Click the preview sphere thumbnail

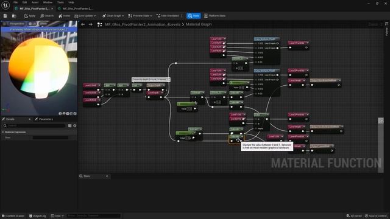(x=39, y=68)
